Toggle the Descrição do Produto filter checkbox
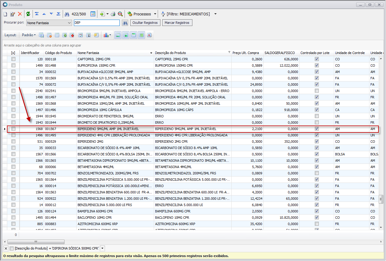The height and width of the screenshot is (261, 386). click(12, 248)
